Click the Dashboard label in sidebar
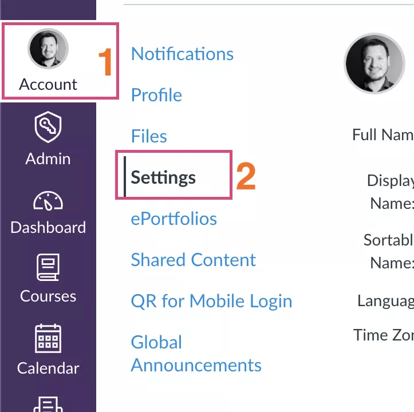This screenshot has height=412, width=414. tap(48, 227)
